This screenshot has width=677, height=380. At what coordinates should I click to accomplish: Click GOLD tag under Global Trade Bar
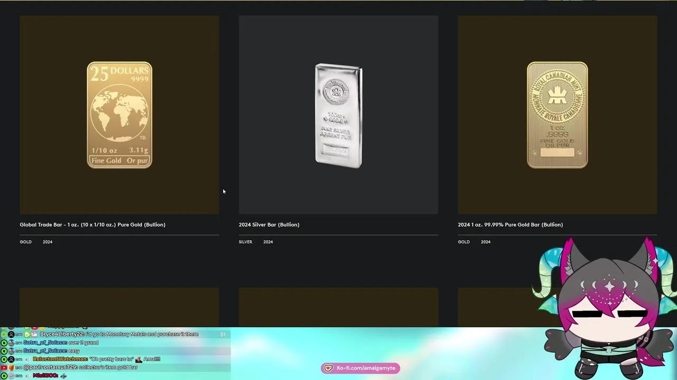point(25,242)
